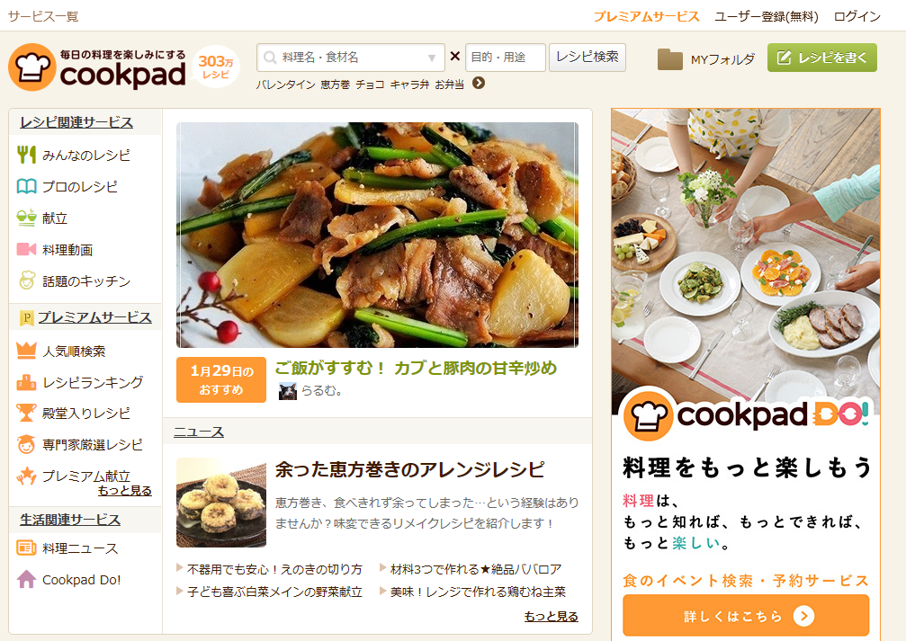906x641 pixels.
Task: Show more keywords with the arrow after お弁当
Action: point(479,83)
